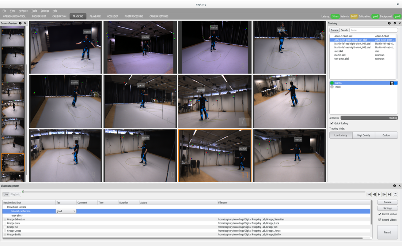The image size is (402, 246).
Task: Select High Quality tracking mode
Action: pos(363,135)
